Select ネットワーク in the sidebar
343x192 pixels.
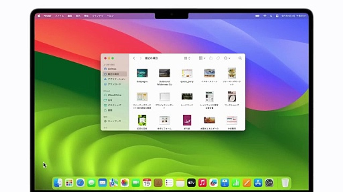pos(115,121)
